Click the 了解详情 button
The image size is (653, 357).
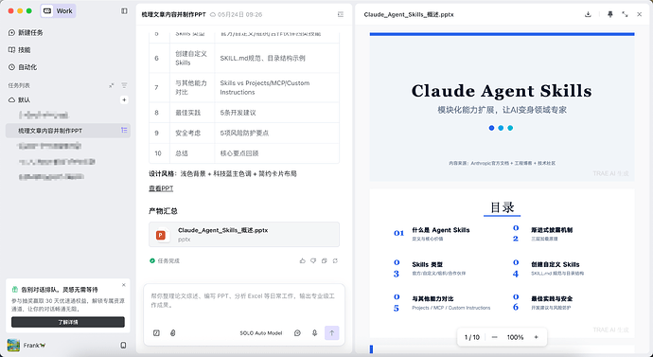68,322
